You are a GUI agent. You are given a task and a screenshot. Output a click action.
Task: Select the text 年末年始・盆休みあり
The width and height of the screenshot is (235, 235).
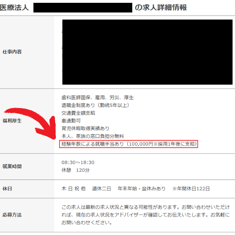[x=142, y=188]
